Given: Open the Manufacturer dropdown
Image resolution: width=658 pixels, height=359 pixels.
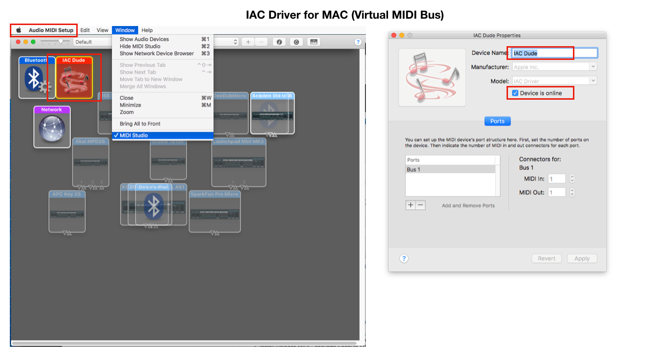Looking at the screenshot, I should click(x=594, y=66).
